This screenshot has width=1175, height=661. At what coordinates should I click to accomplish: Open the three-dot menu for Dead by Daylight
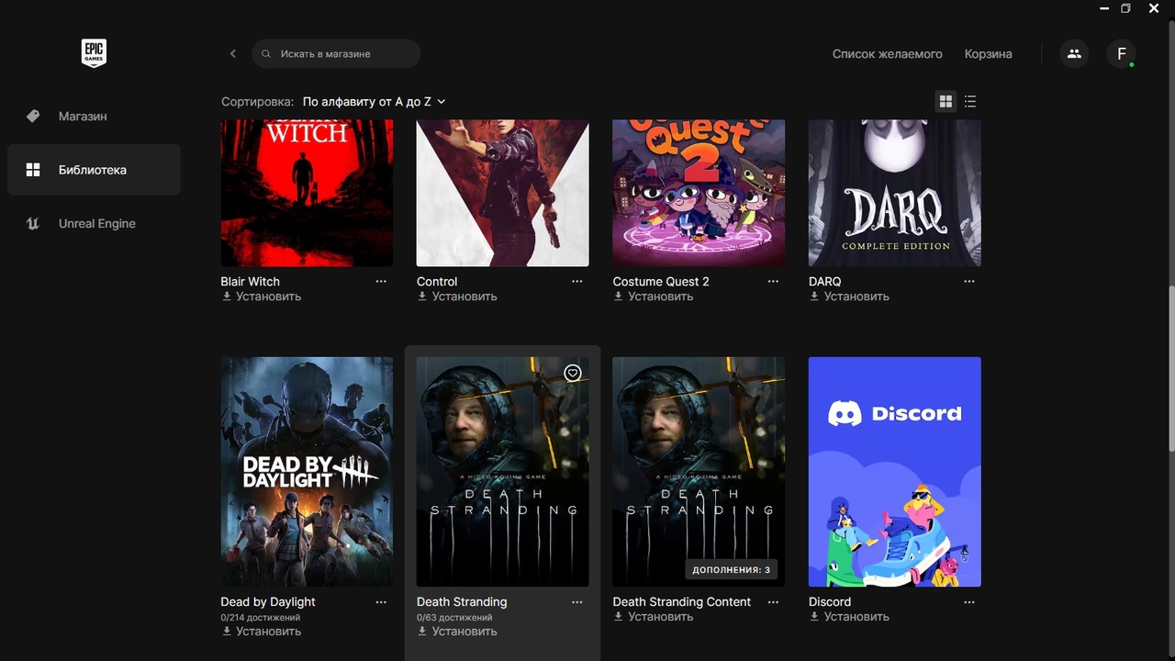(381, 602)
